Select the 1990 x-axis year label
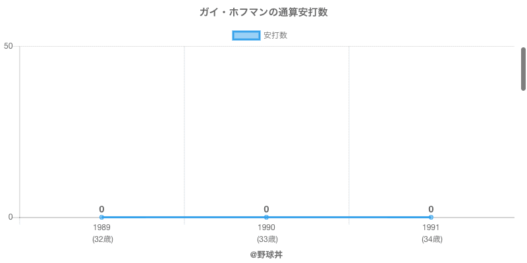This screenshot has height=263, width=527. 266,227
